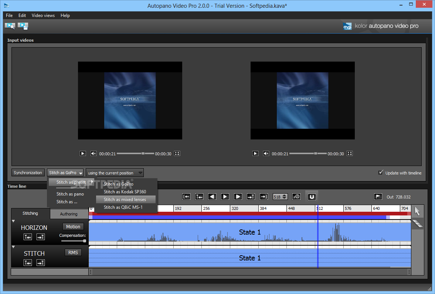Click the red selection range bar
This screenshot has width=435, height=294.
tap(250, 214)
